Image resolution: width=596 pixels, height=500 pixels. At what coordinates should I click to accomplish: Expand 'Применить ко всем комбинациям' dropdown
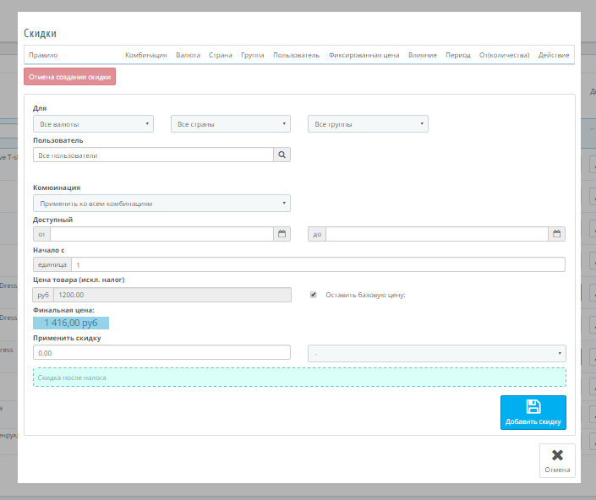pyautogui.click(x=161, y=204)
